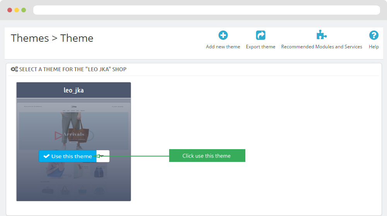Image resolution: width=387 pixels, height=216 pixels.
Task: Click the Use this theme button
Action: tap(67, 156)
